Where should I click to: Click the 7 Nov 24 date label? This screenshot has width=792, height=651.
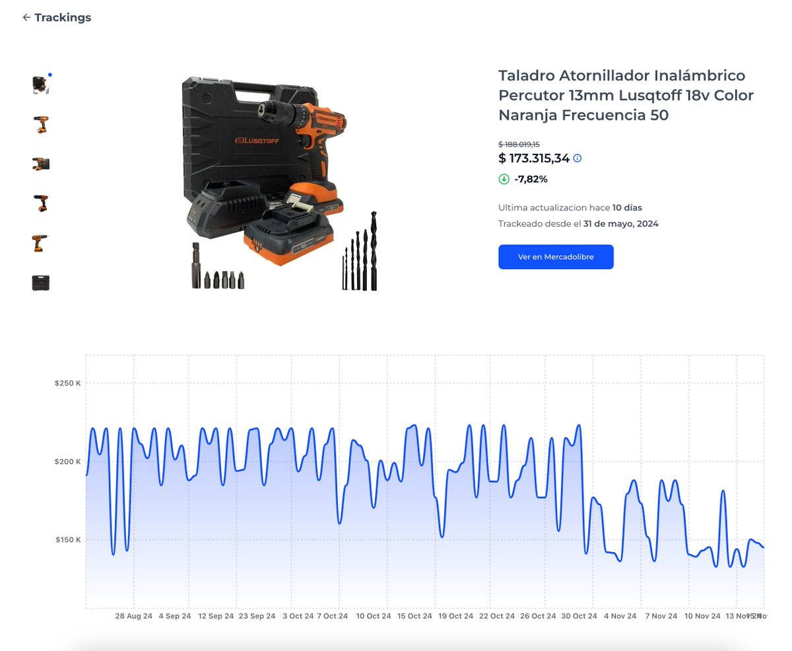click(x=661, y=616)
